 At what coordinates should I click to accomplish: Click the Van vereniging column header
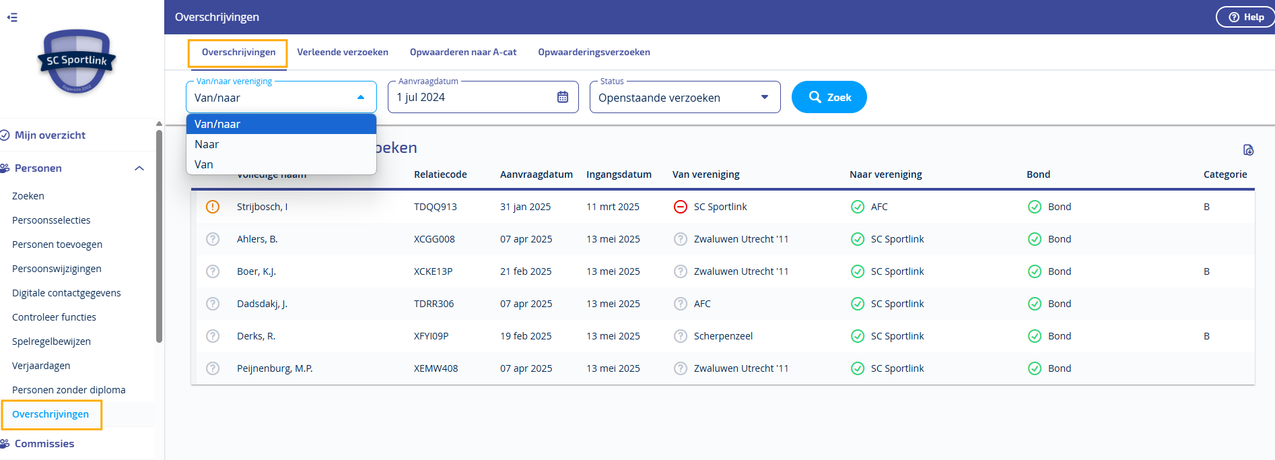[705, 174]
